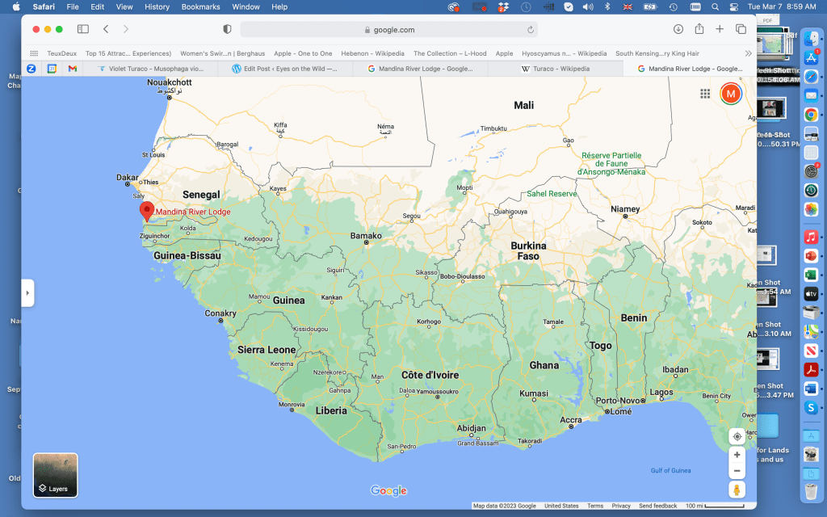Screen dimensions: 827x517
Task: Open the Privacy link in map footer
Action: point(620,506)
